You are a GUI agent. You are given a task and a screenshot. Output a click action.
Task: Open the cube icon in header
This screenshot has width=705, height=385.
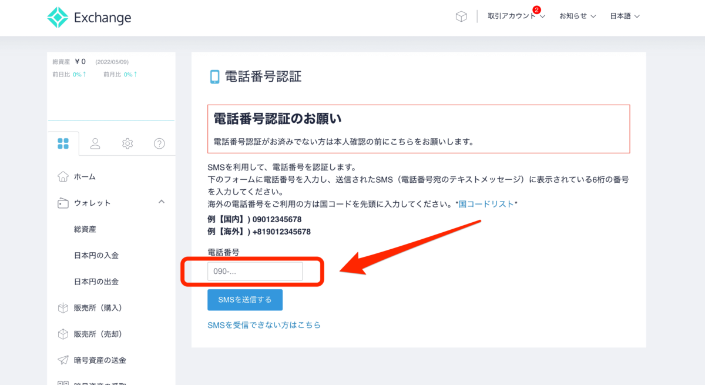tap(461, 16)
